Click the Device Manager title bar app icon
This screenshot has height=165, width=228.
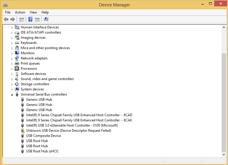[x=5, y=5]
